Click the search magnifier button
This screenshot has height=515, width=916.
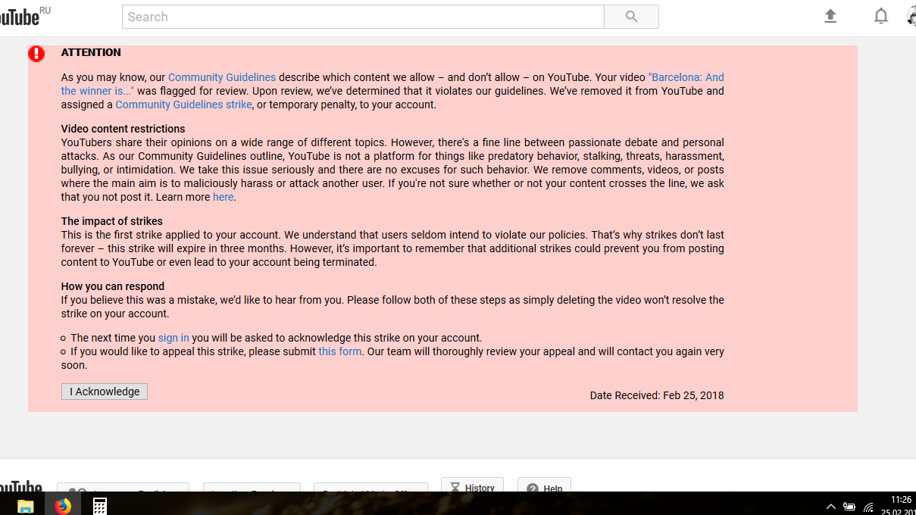click(x=631, y=17)
